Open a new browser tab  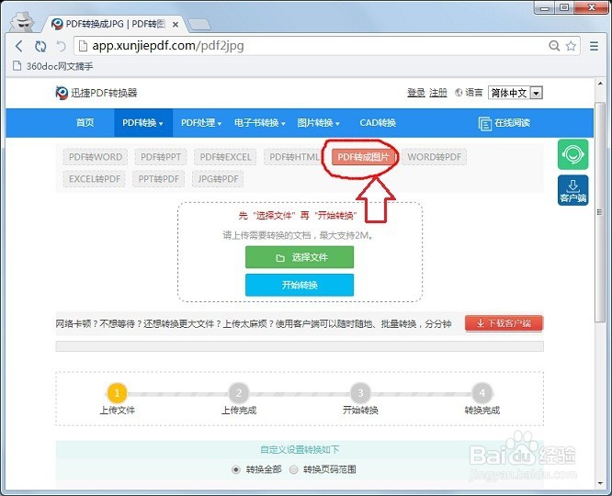[x=198, y=25]
